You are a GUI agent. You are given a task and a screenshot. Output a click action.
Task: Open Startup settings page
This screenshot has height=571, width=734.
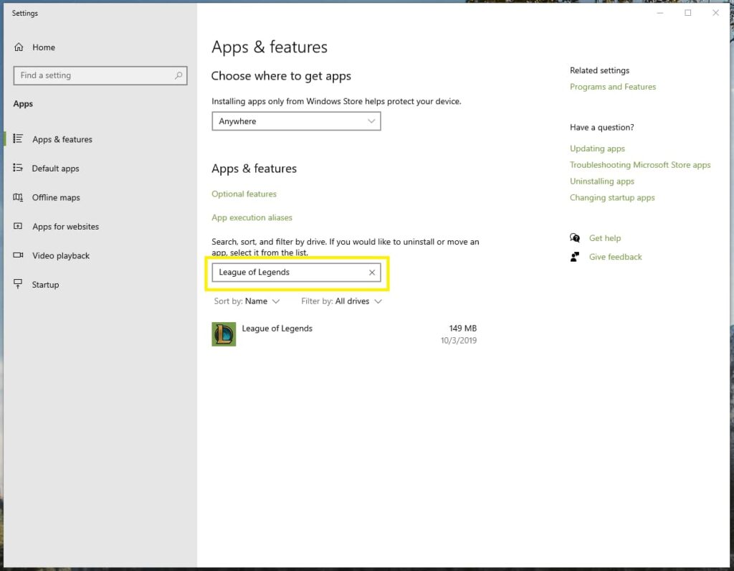pos(45,285)
